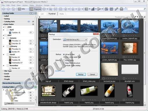Select Only visible media files radio button
Viewport: 148px width, 111px height.
pos(64,57)
